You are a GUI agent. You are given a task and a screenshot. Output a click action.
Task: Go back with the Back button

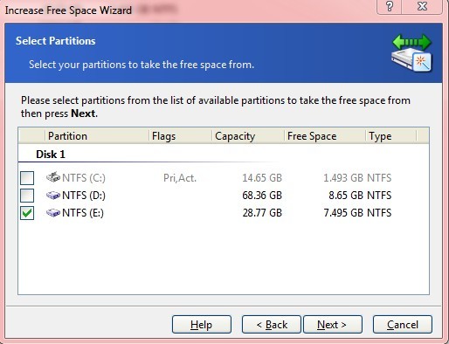tap(272, 325)
